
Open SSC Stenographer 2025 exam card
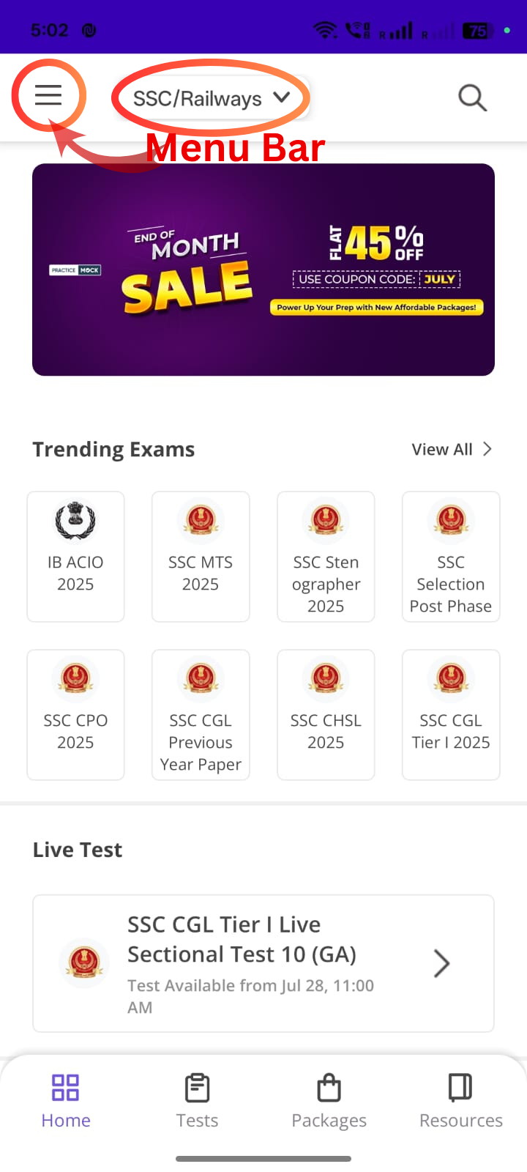click(326, 557)
